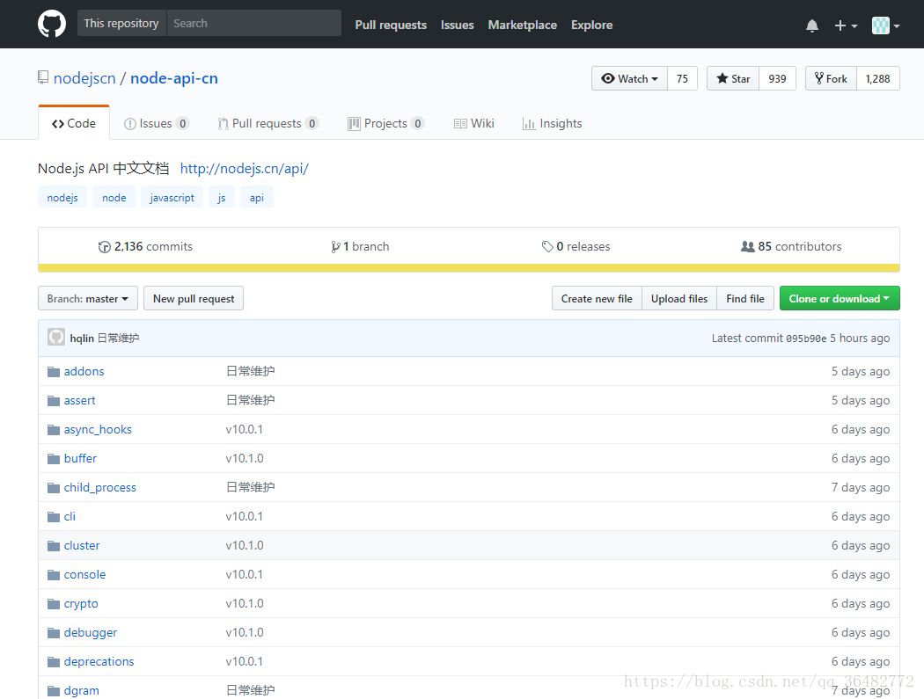View the 939 stargazers count
Screen dimensions: 924x699
777,78
